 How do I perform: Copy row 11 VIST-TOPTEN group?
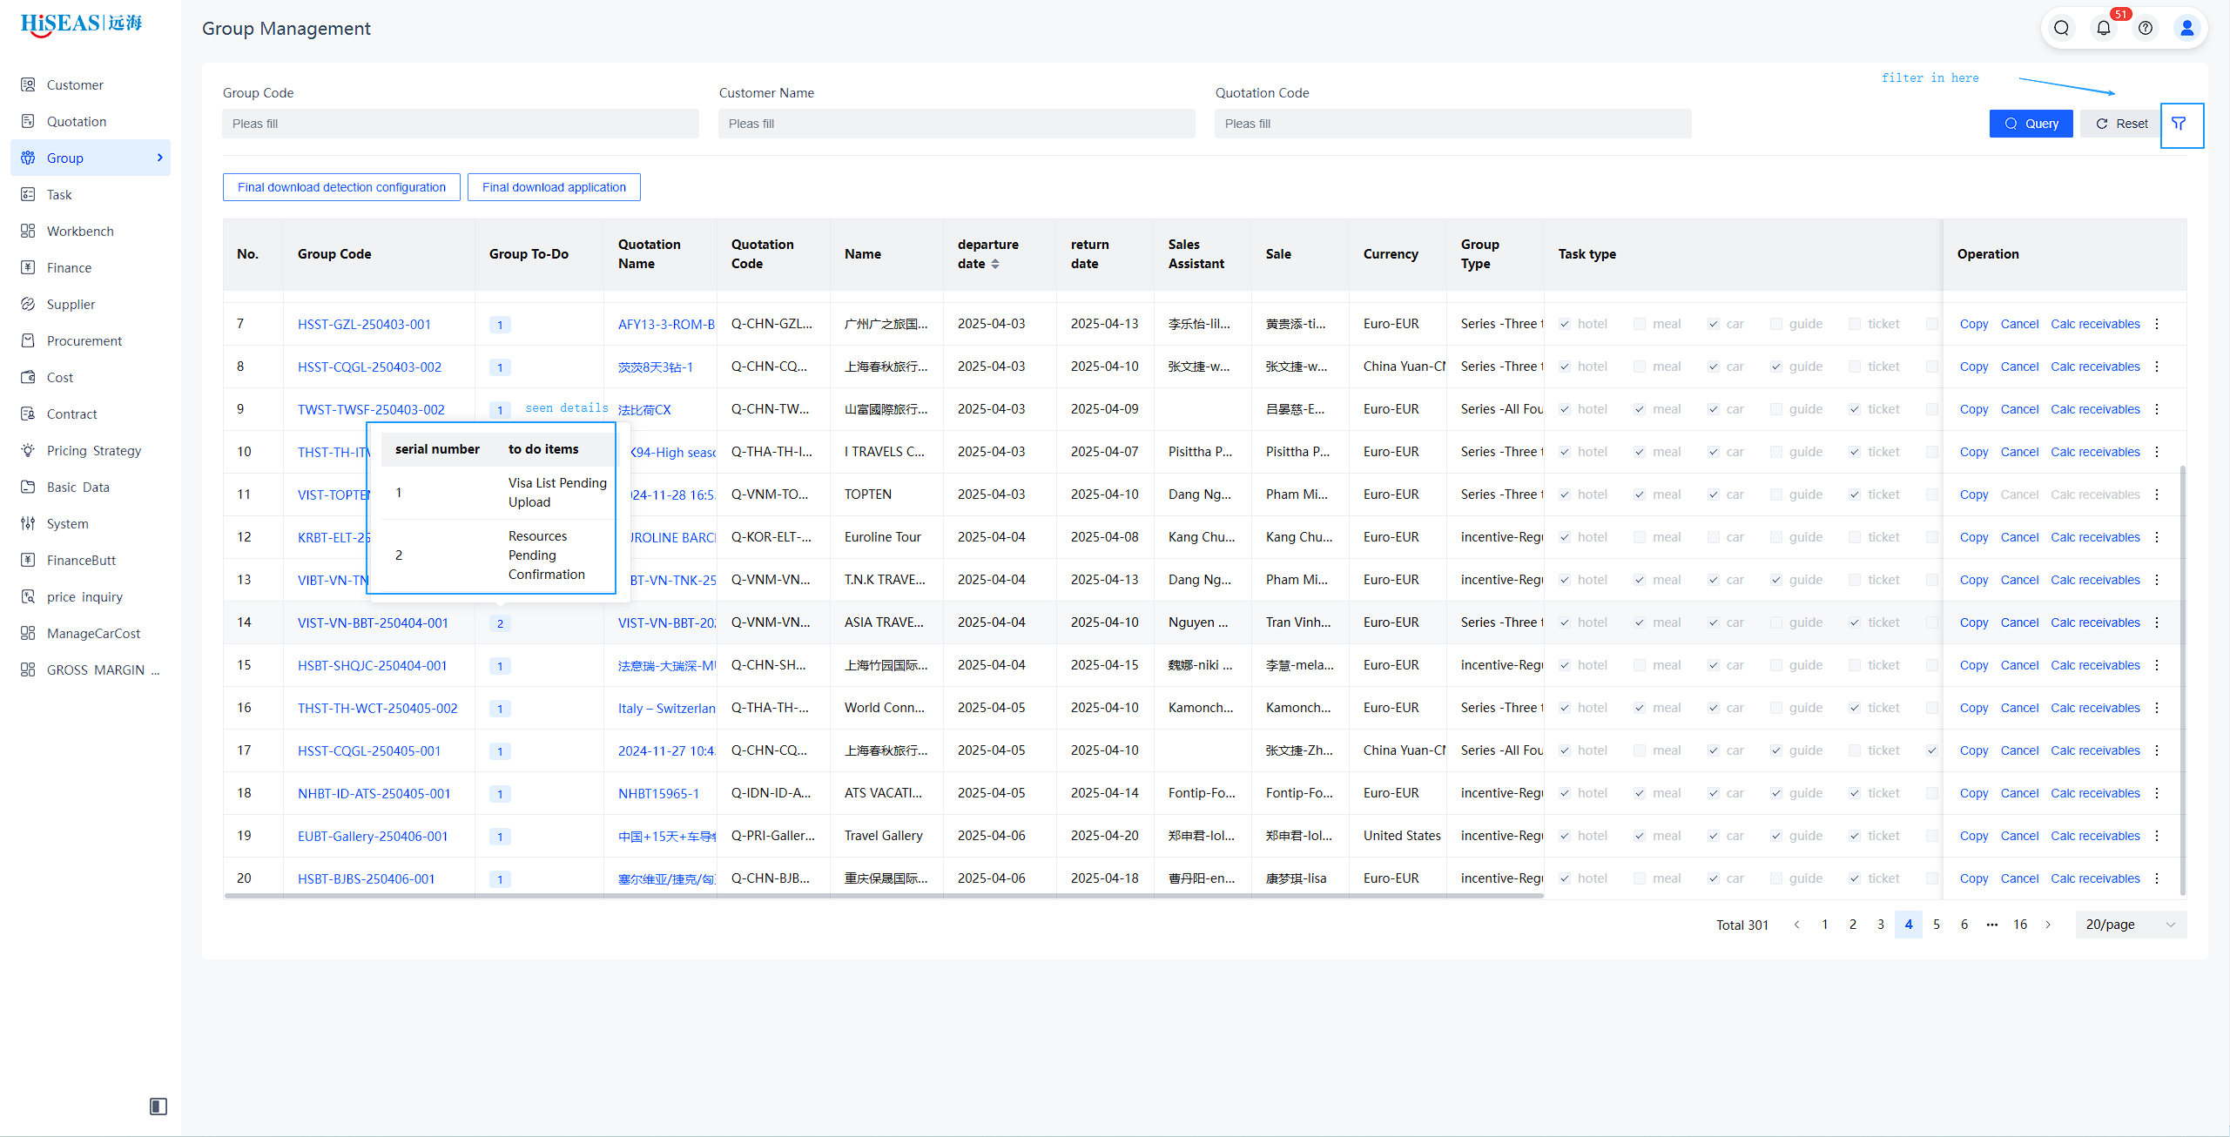tap(1973, 494)
